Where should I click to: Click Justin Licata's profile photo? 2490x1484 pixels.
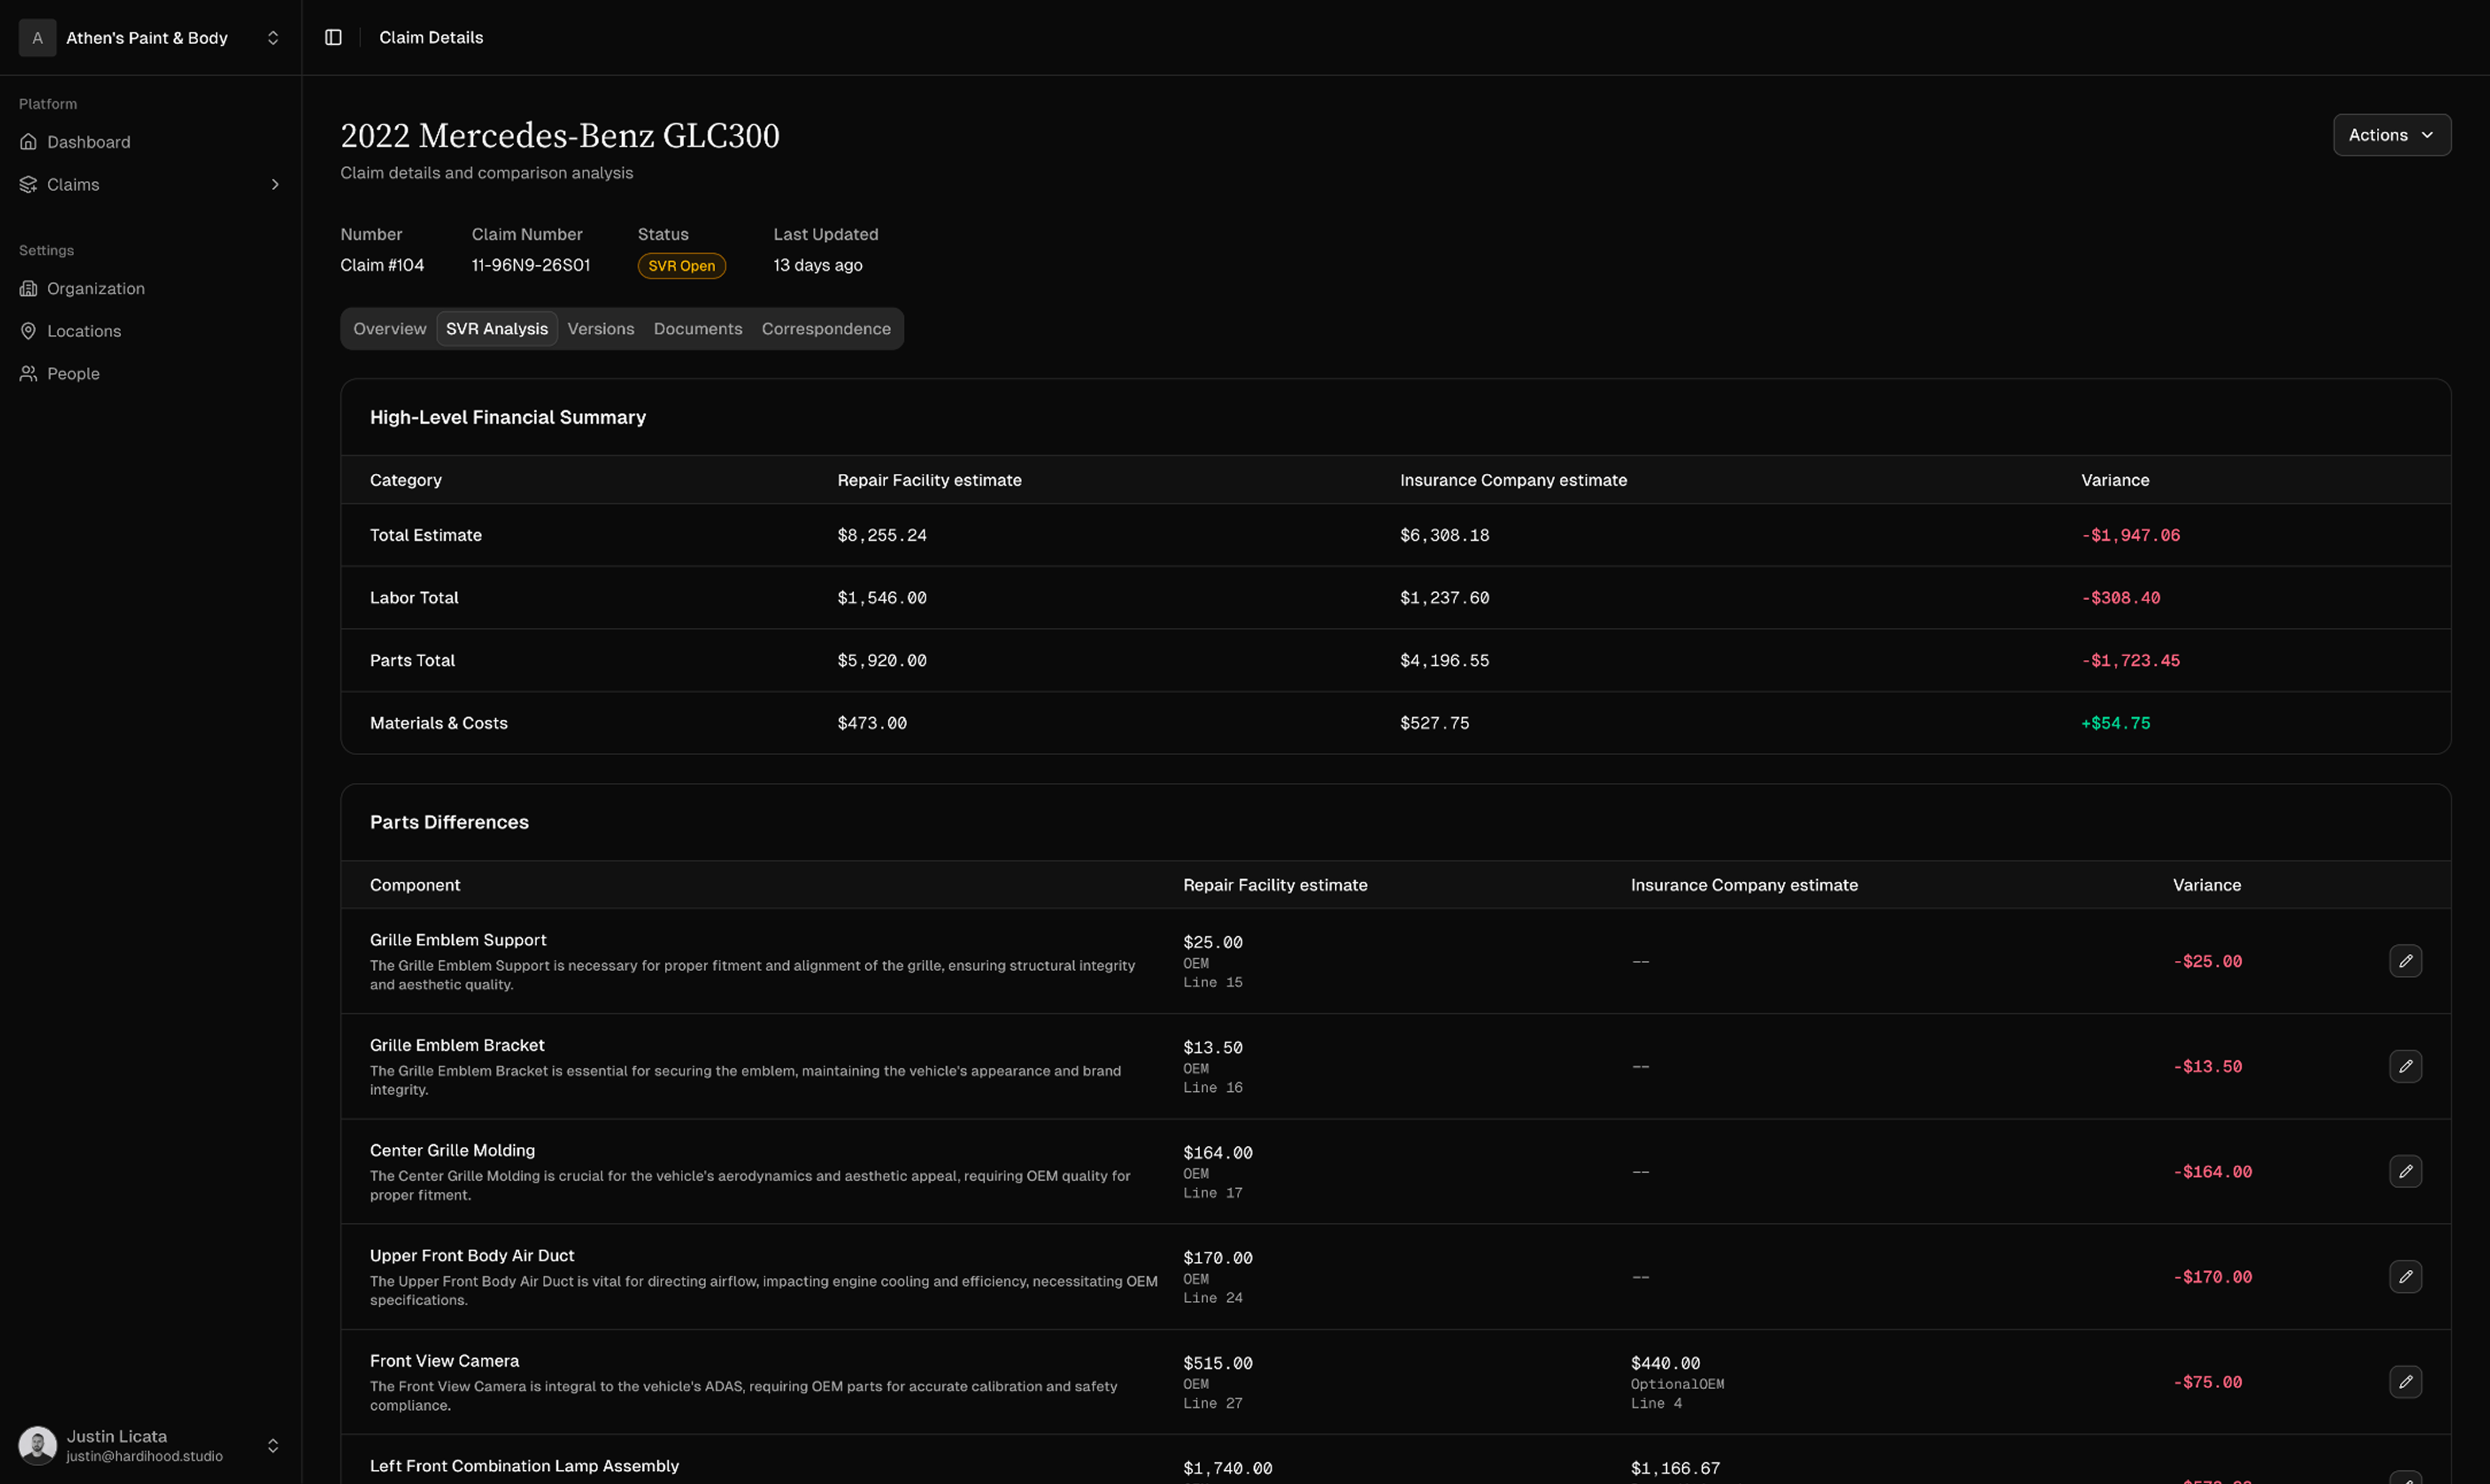point(38,1446)
